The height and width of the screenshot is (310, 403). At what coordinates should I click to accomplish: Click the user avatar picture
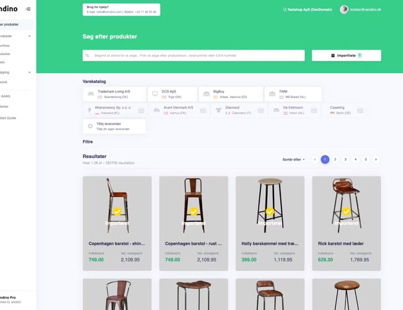click(x=344, y=9)
